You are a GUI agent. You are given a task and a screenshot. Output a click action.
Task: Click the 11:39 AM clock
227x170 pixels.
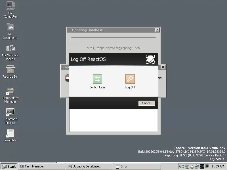(218, 166)
